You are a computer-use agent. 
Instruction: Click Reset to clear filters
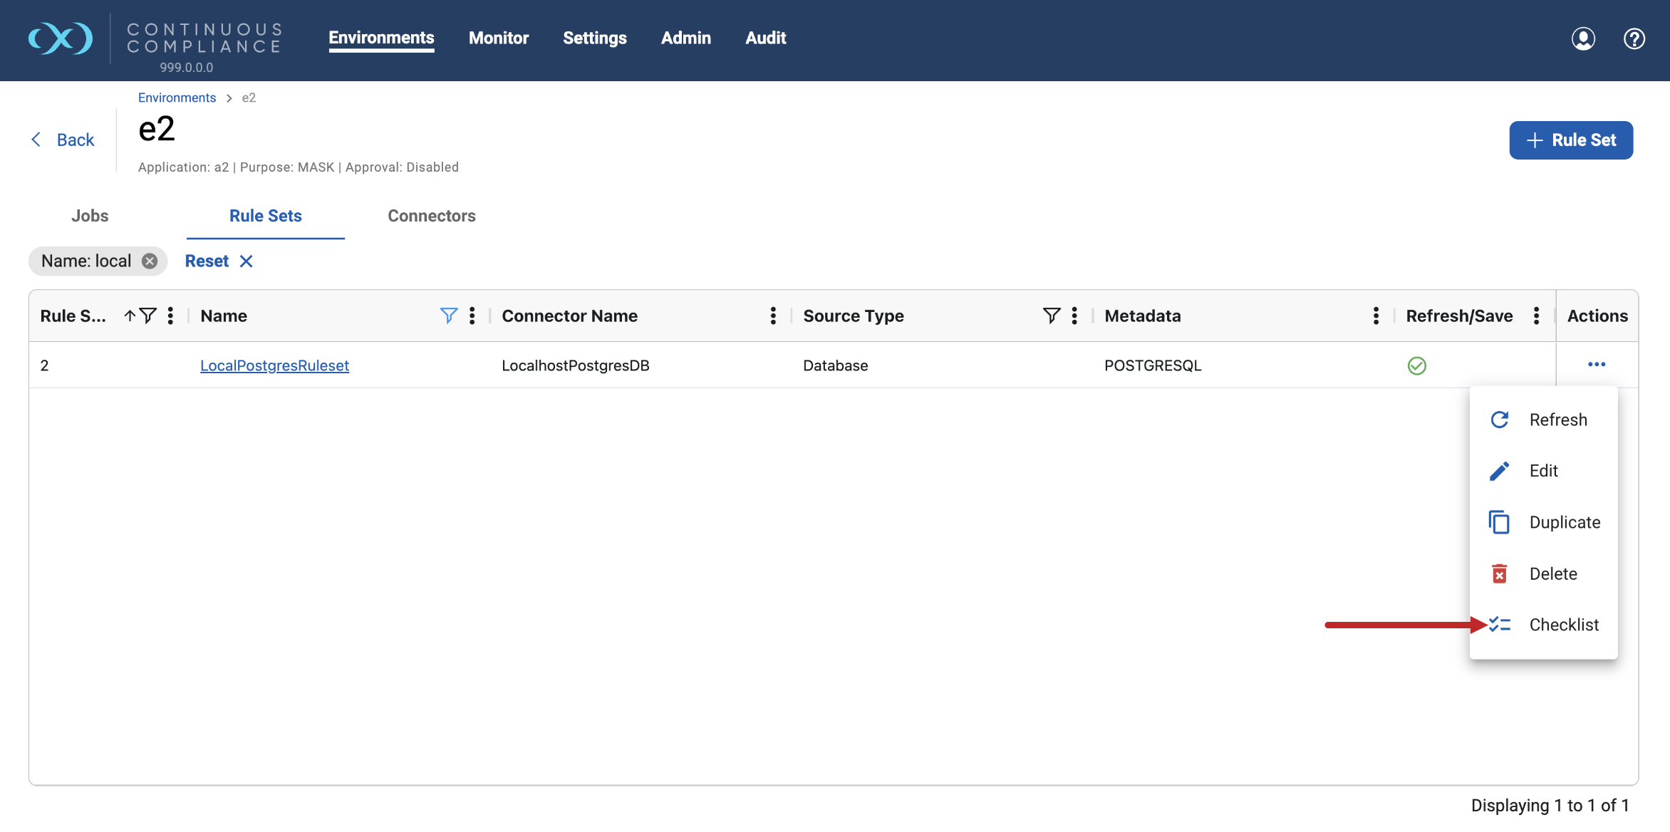[207, 261]
